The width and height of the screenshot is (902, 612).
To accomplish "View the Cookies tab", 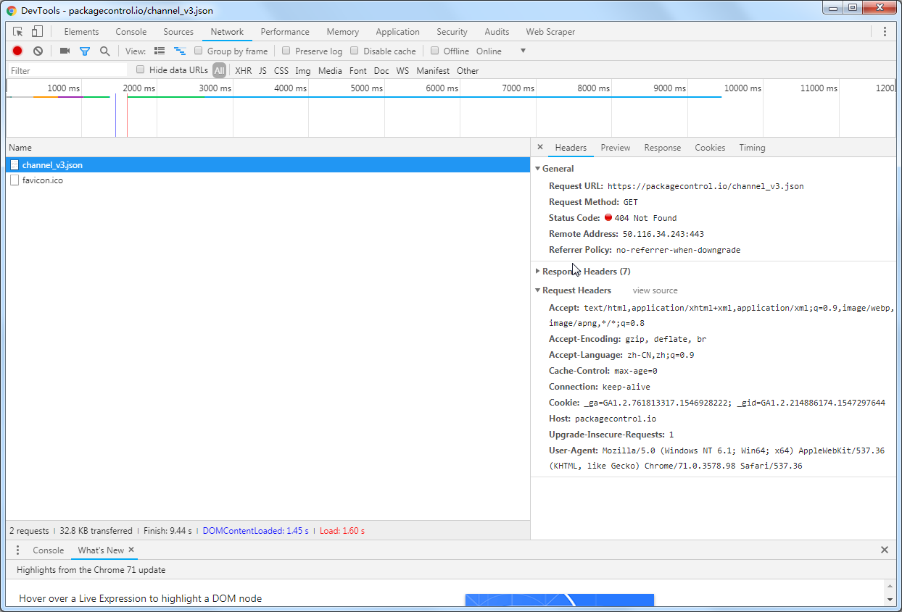I will click(x=710, y=148).
